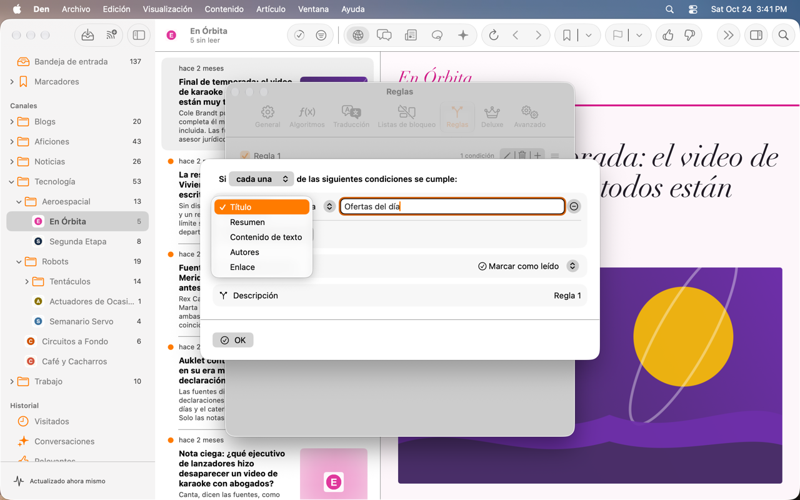Click the OK button in rule dialog
The width and height of the screenshot is (800, 500).
[233, 340]
